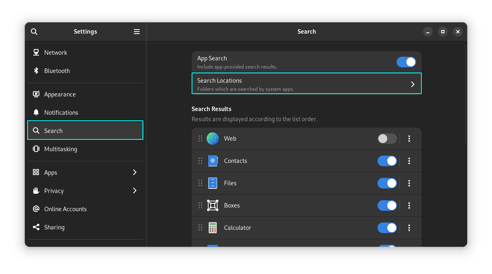Expand the Privacy section chevron
492x274 pixels.
point(135,191)
